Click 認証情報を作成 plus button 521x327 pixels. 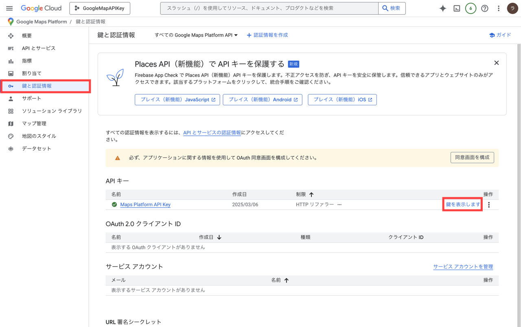click(x=267, y=35)
